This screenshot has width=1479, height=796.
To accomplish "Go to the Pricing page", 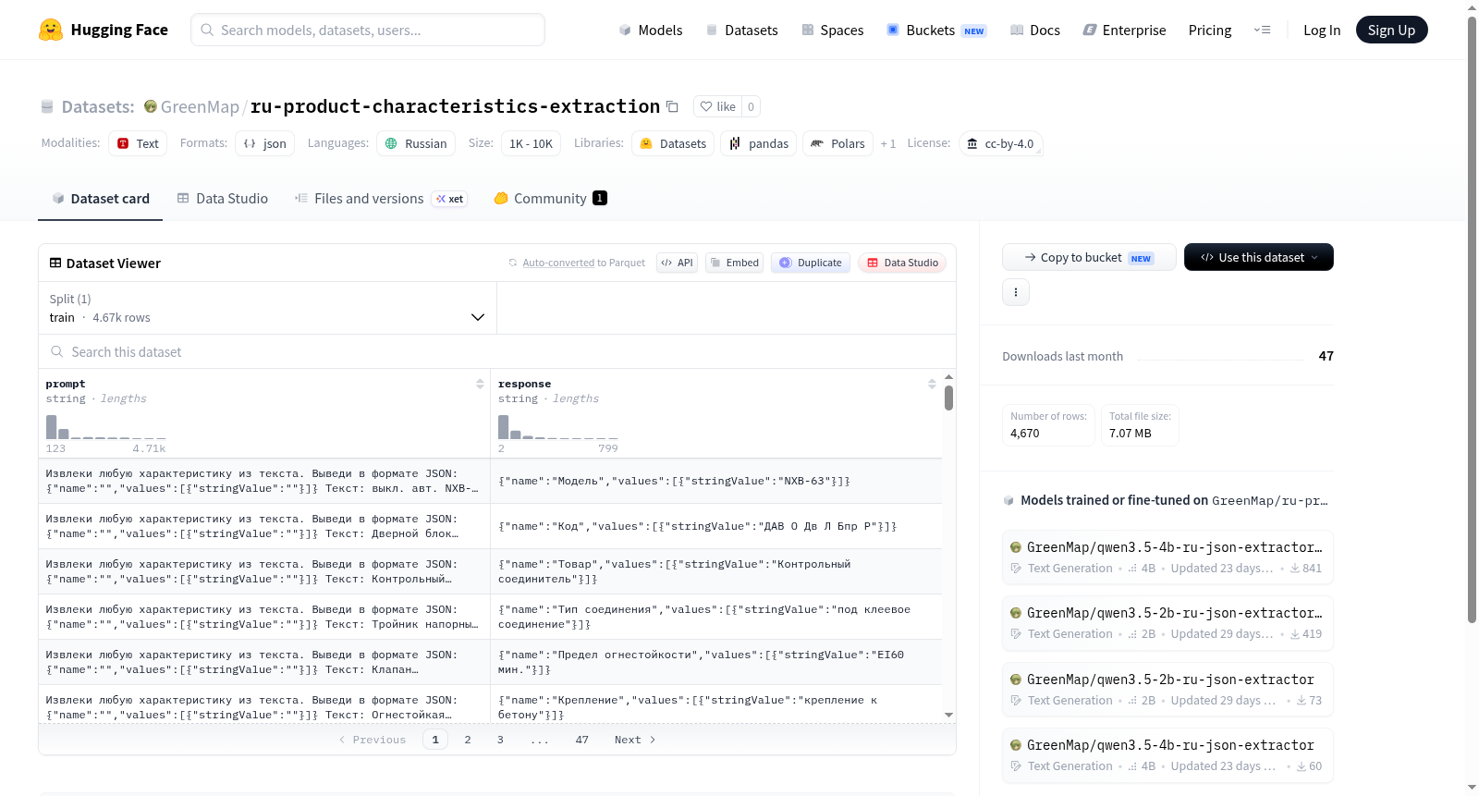I will (x=1210, y=30).
